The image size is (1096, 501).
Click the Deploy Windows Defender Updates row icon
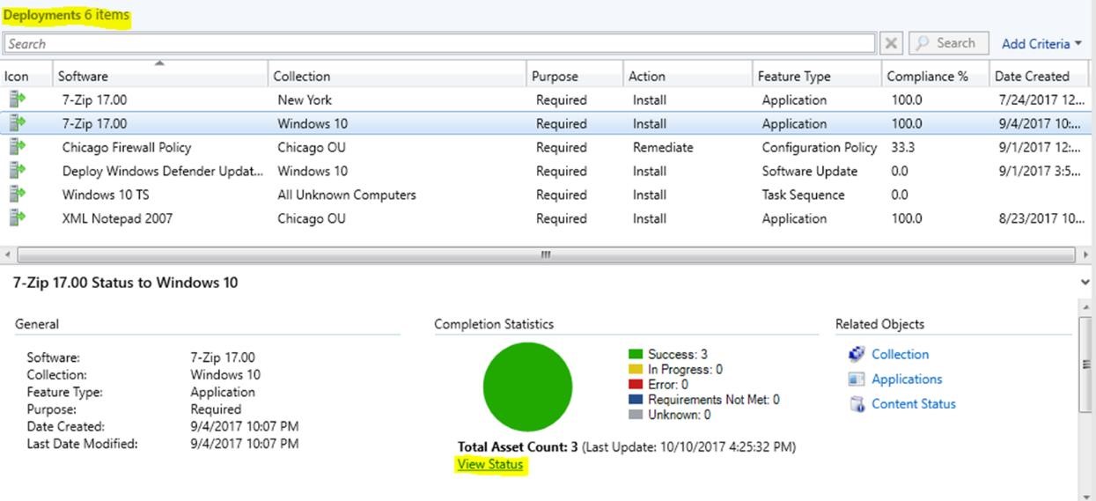17,171
